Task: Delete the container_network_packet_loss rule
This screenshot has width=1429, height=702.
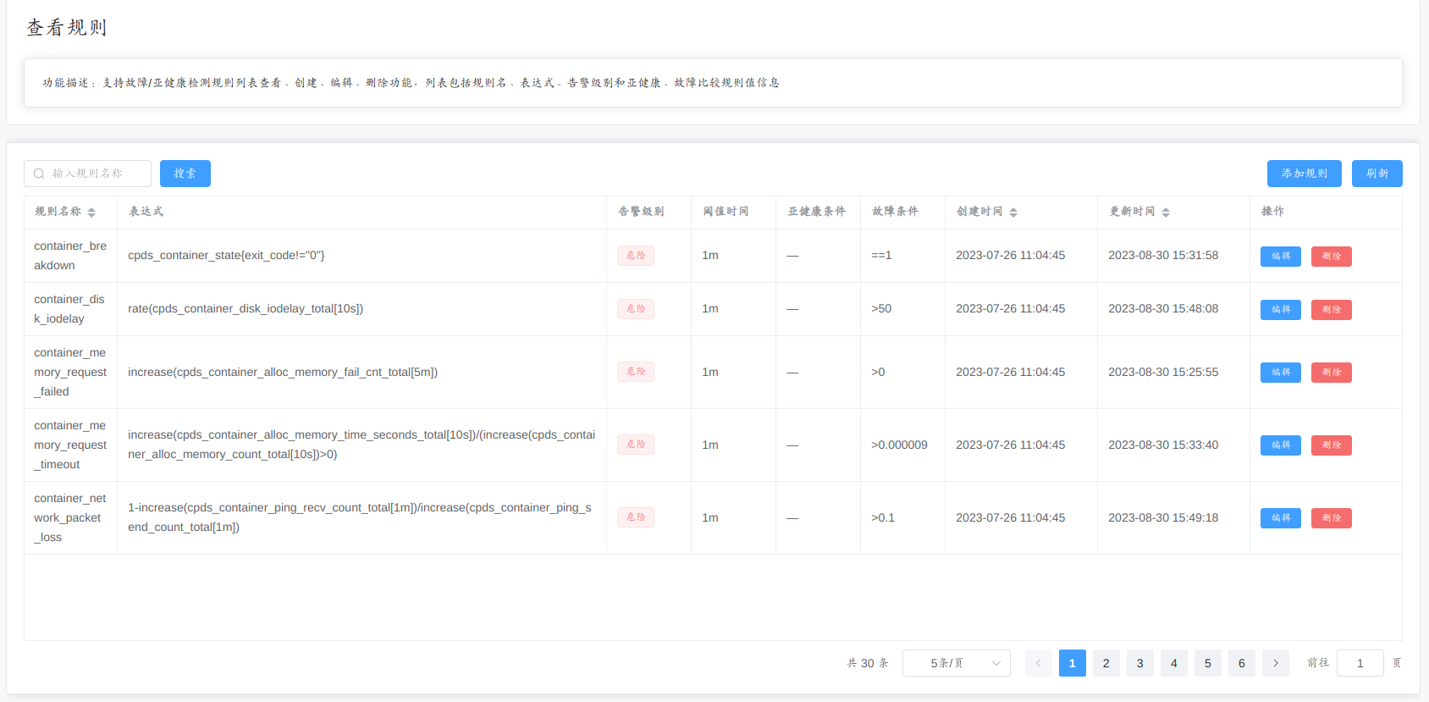Action: 1331,517
